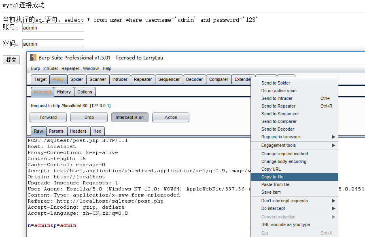Viewport: 365px width, 237px height.
Task: Choose Send to Decoder
Action: 294,129
